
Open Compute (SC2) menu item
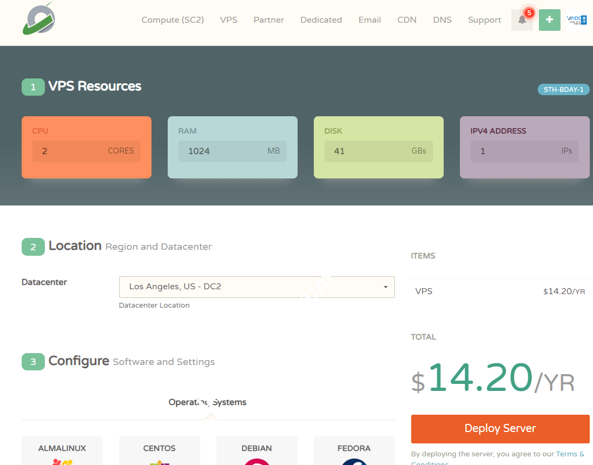point(173,20)
